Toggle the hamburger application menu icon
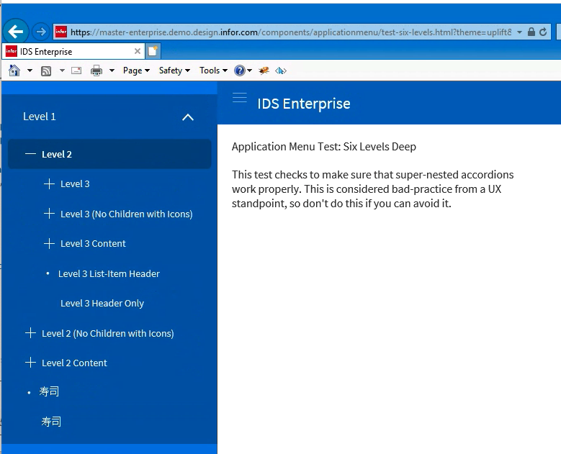The height and width of the screenshot is (454, 561). click(x=239, y=98)
